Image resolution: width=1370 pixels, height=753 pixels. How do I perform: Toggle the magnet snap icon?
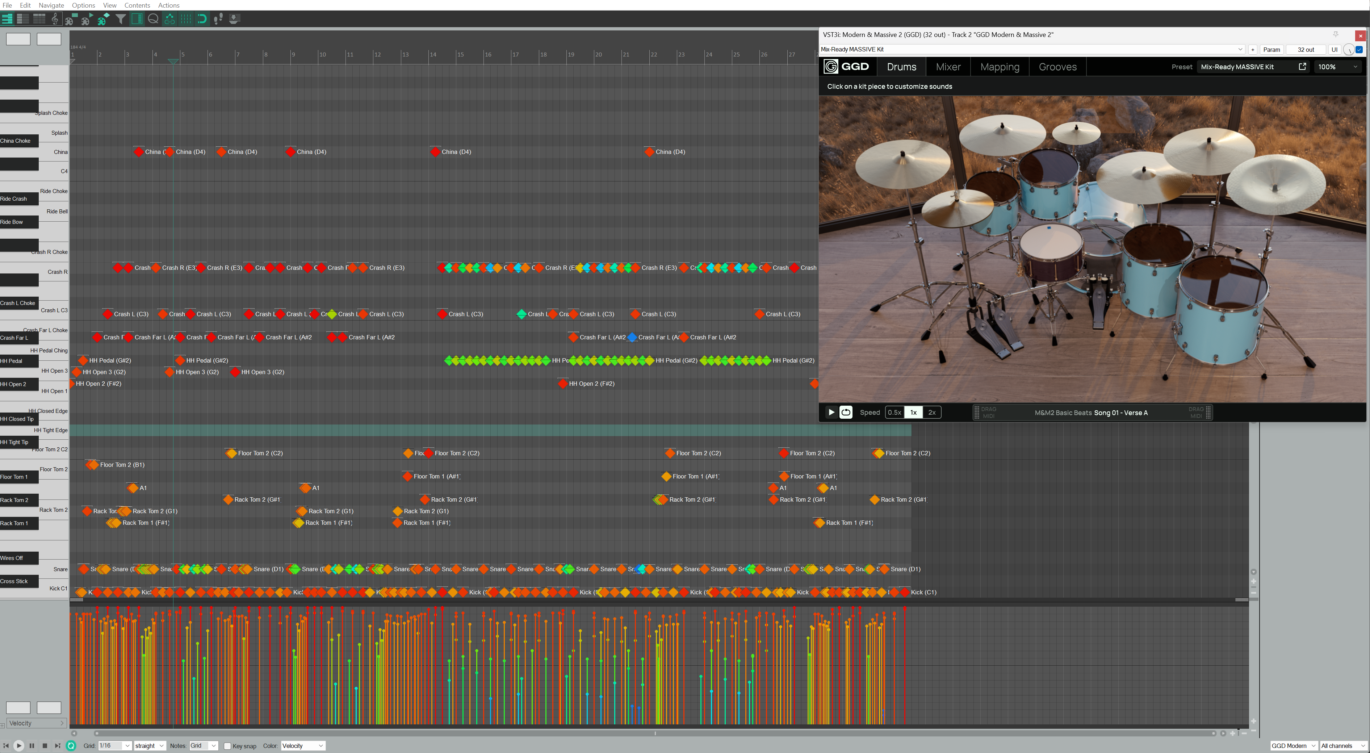pos(202,19)
